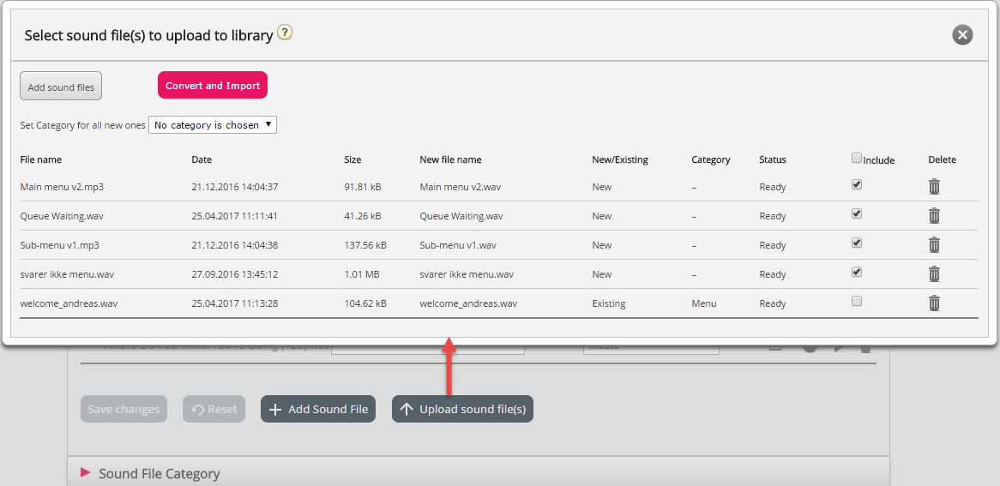Screen dimensions: 1000x486
Task: Close the upload dialog with X
Action: point(962,35)
